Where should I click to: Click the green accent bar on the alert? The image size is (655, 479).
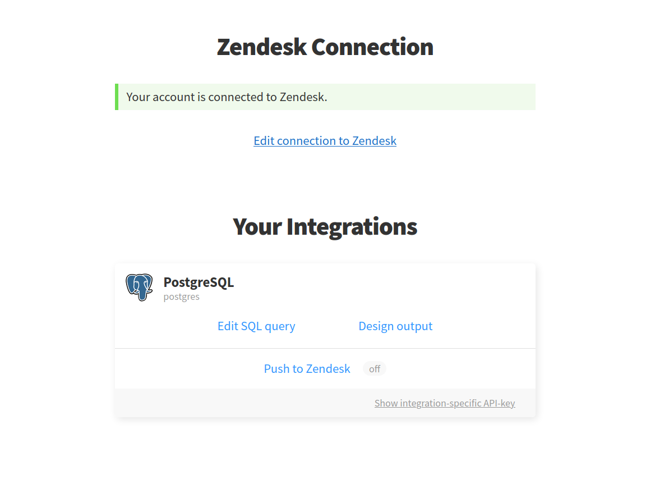pos(117,97)
